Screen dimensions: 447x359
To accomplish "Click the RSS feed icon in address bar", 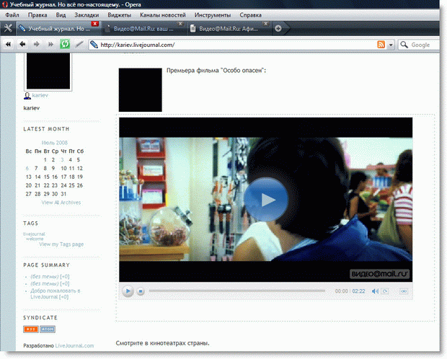I will pos(381,45).
